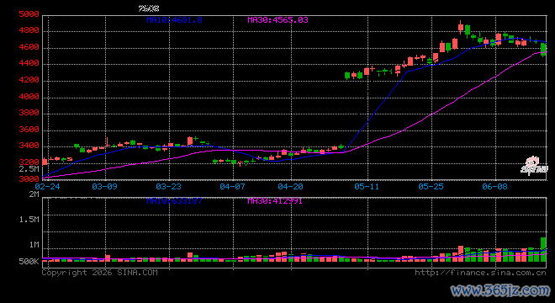
Task: Click the 4800 price axis label
Action: (x=29, y=30)
